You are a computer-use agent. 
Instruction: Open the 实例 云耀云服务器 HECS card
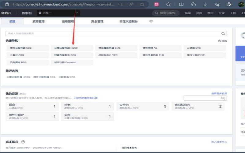click(x=88, y=117)
